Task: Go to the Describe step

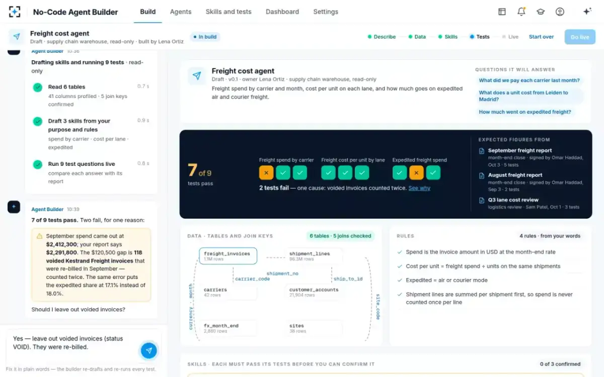Action: pyautogui.click(x=382, y=37)
